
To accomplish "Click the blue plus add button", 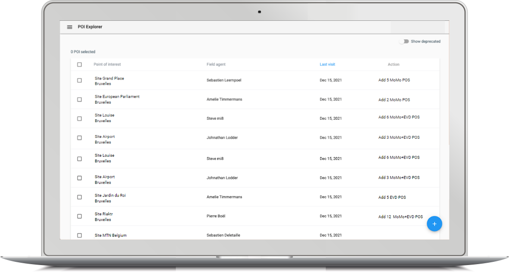I will (x=435, y=223).
